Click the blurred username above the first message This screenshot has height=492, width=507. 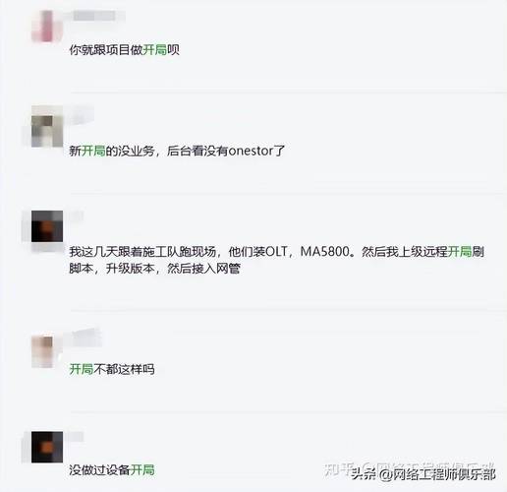pos(94,15)
